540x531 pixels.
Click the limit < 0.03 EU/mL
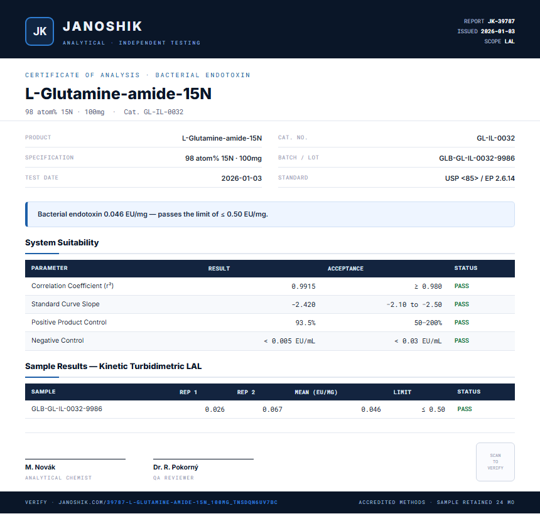(418, 341)
